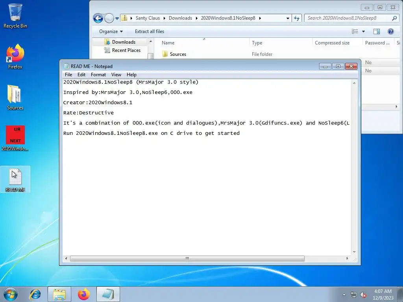Image resolution: width=403 pixels, height=302 pixels.
Task: Click the Explorer list horizontal scroll right arrow
Action: click(x=396, y=107)
